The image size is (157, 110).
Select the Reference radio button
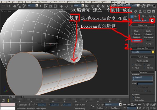133,65
